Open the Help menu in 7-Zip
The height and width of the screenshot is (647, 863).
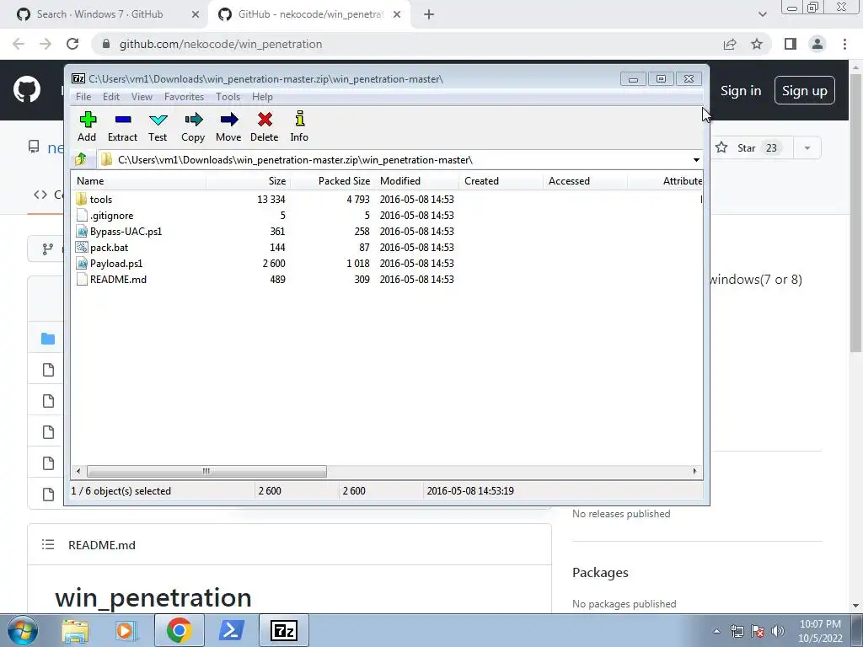[x=263, y=97]
